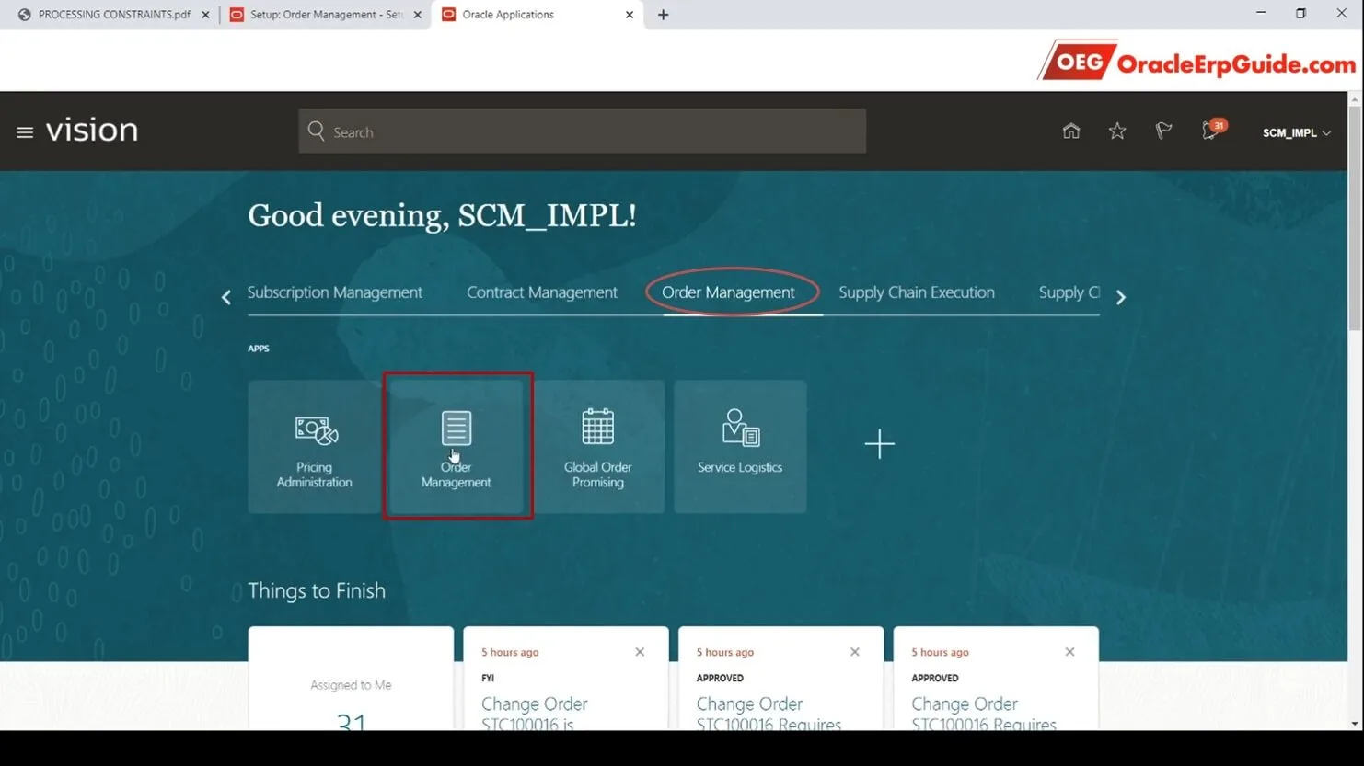Close the PROCESSING CONSTRAINTS.pdf browser tab
The image size is (1364, 766).
pos(205,15)
